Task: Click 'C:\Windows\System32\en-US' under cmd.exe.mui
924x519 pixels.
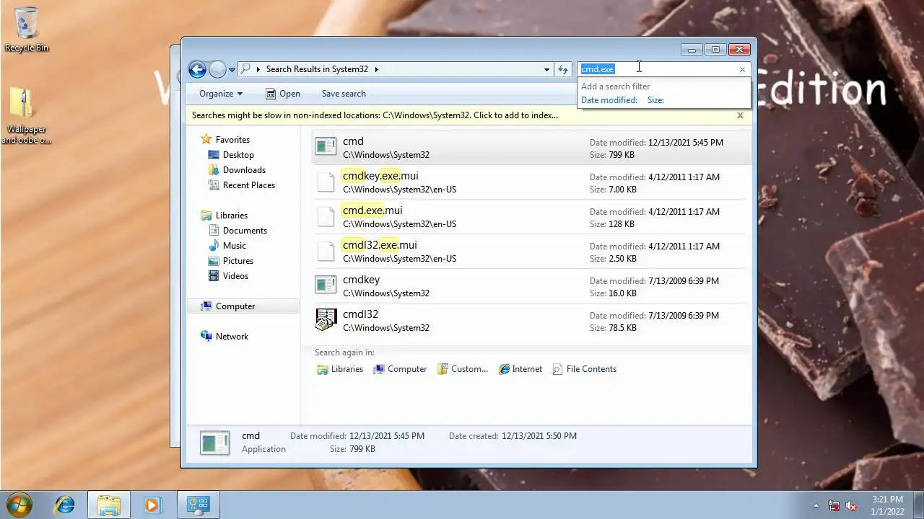Action: (x=399, y=224)
